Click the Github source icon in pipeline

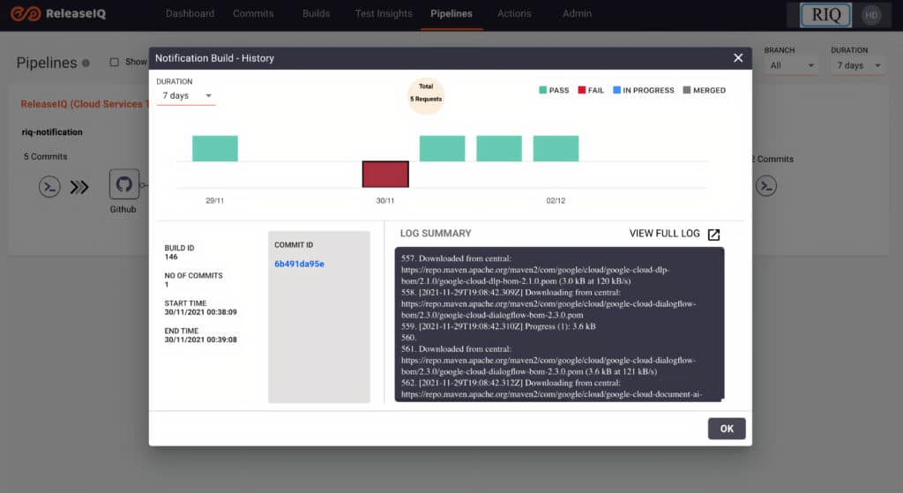pyautogui.click(x=123, y=184)
